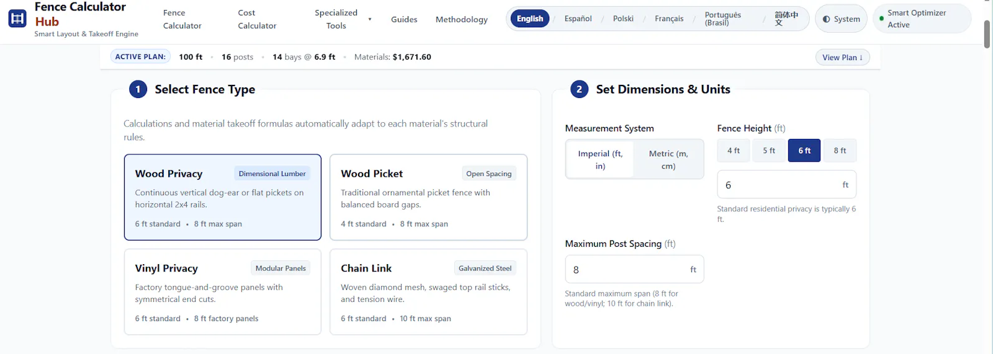Image resolution: width=993 pixels, height=354 pixels.
Task: Click the half-circle theme icon beside System
Action: 826,19
